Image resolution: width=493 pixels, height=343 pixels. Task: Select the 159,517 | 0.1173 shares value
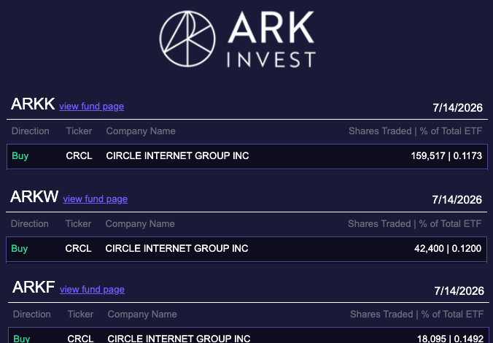[446, 155]
